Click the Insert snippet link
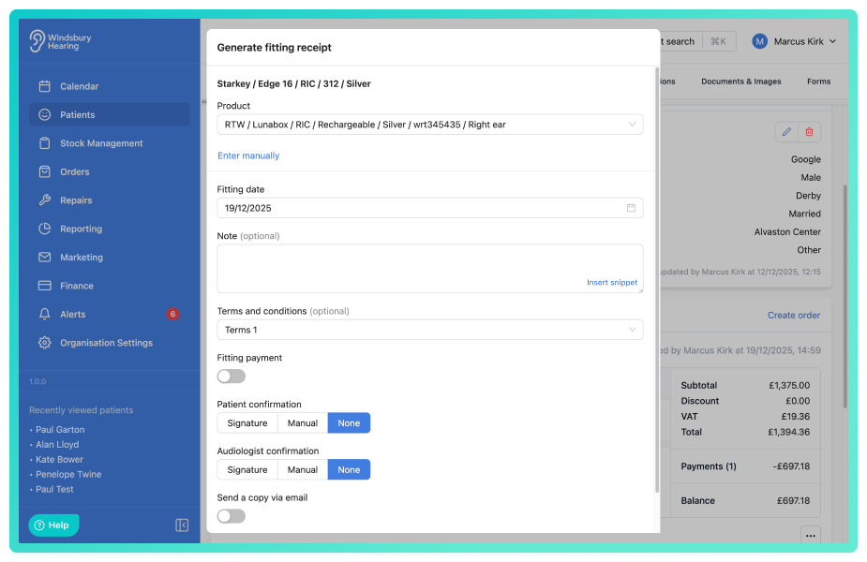 tap(611, 282)
